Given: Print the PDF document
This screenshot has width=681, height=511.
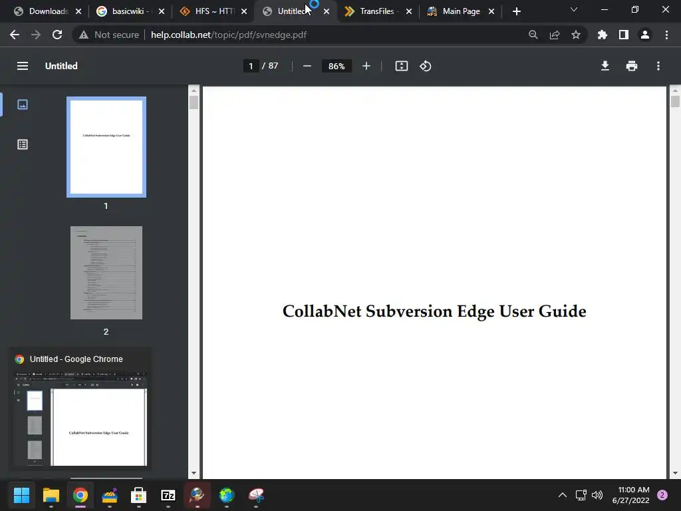Looking at the screenshot, I should pyautogui.click(x=632, y=66).
